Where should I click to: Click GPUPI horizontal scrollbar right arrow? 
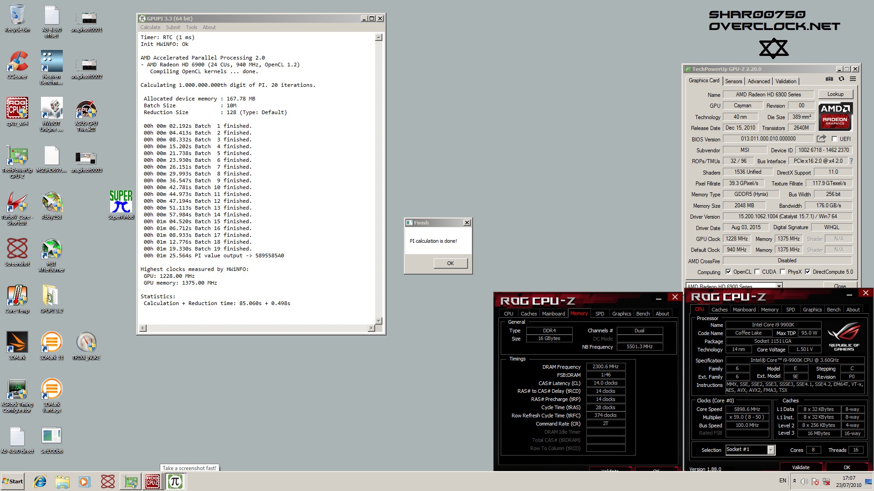[x=371, y=328]
